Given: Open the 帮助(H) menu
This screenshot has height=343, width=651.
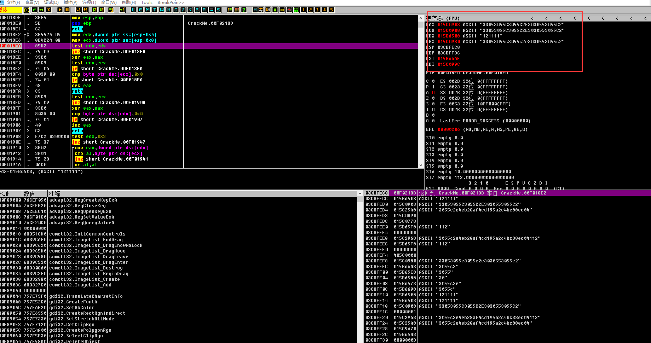Looking at the screenshot, I should [x=129, y=2].
